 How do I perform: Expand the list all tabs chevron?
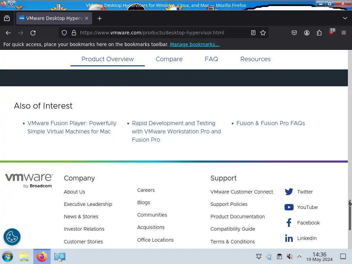(x=345, y=18)
